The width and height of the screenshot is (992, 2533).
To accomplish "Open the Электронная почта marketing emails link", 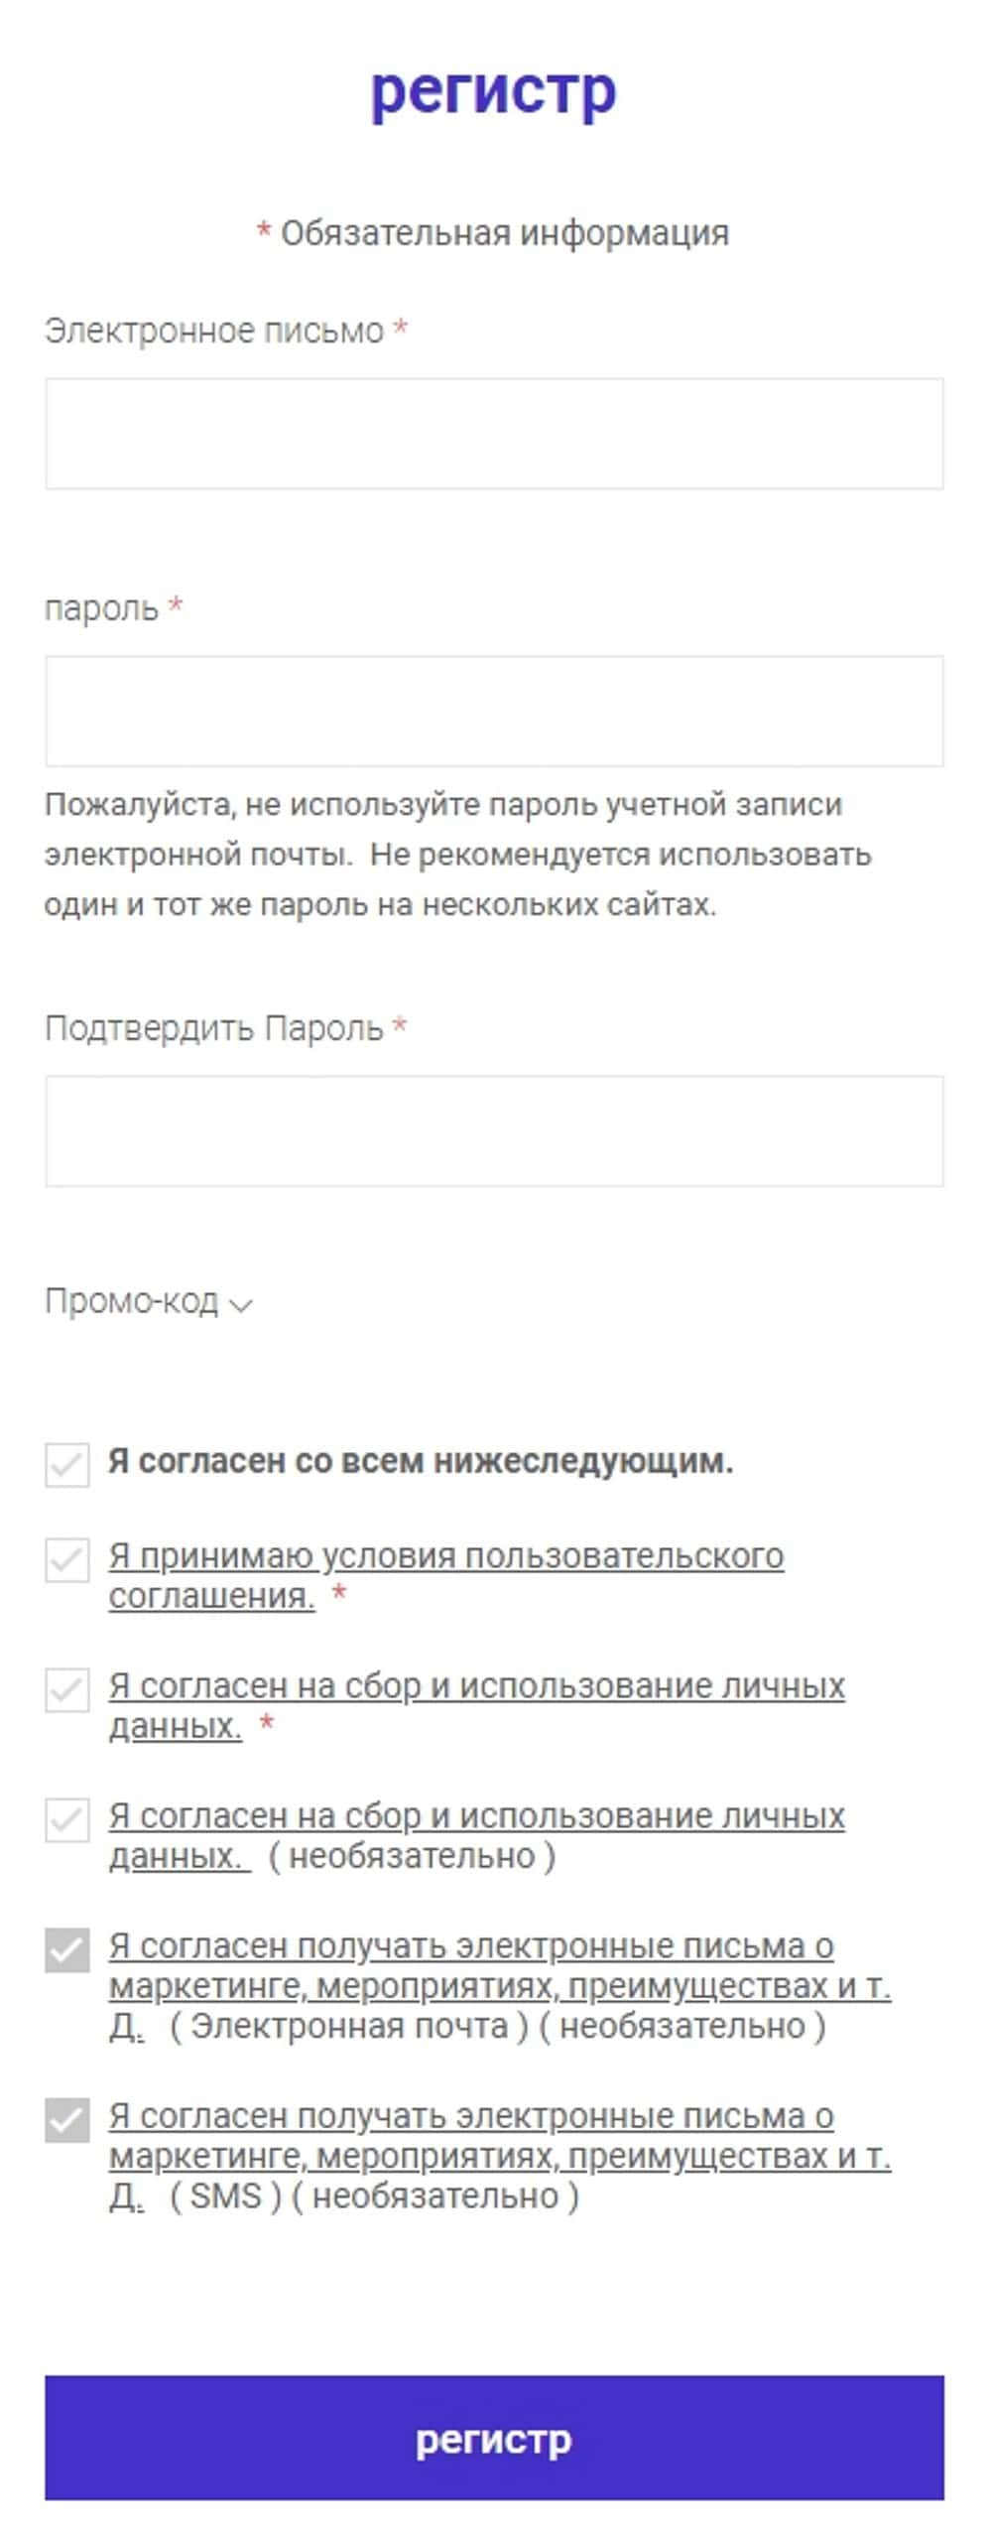I will coord(471,1946).
